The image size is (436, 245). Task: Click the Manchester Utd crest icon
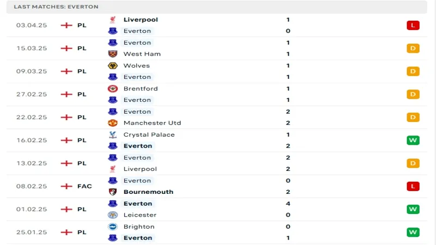click(x=113, y=123)
